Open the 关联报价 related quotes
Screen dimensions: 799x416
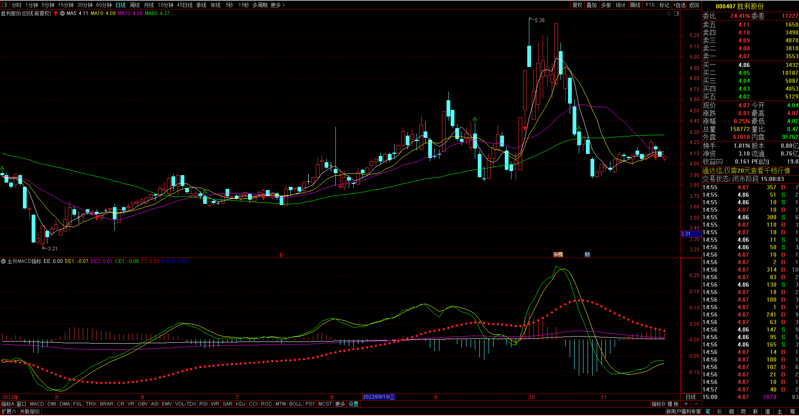pos(30,411)
